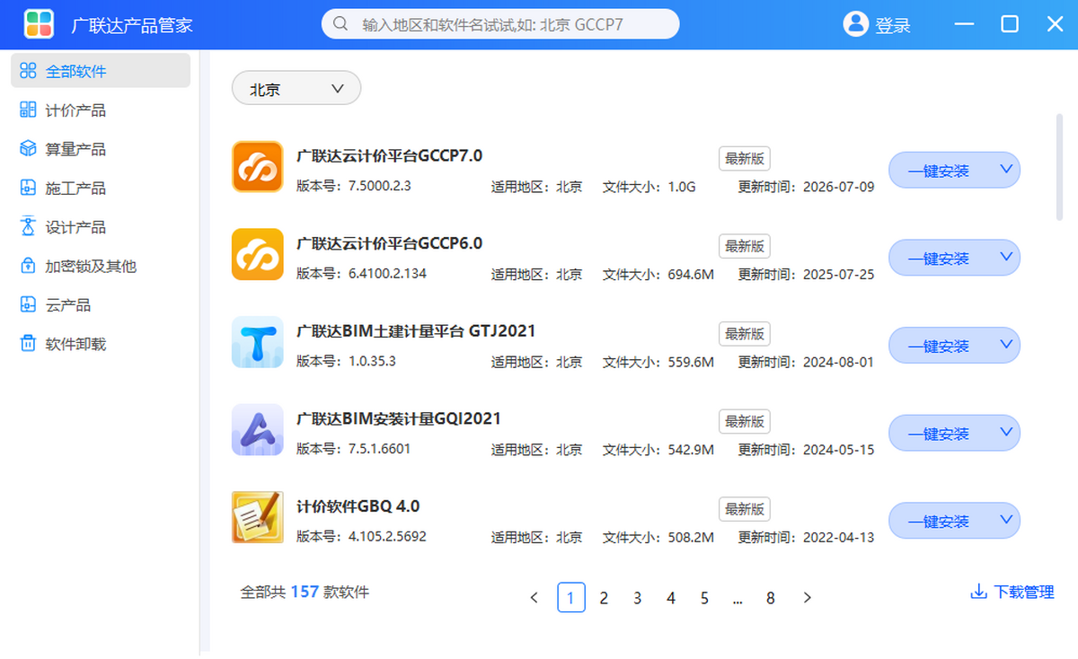1078x659 pixels.
Task: Click the 加密锁及其他 lock icon
Action: point(28,267)
